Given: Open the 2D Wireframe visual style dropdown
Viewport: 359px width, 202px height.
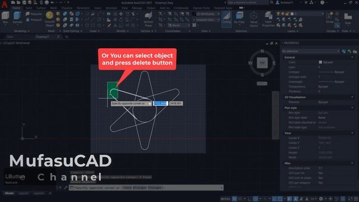Looking at the screenshot, I should 208,14.
